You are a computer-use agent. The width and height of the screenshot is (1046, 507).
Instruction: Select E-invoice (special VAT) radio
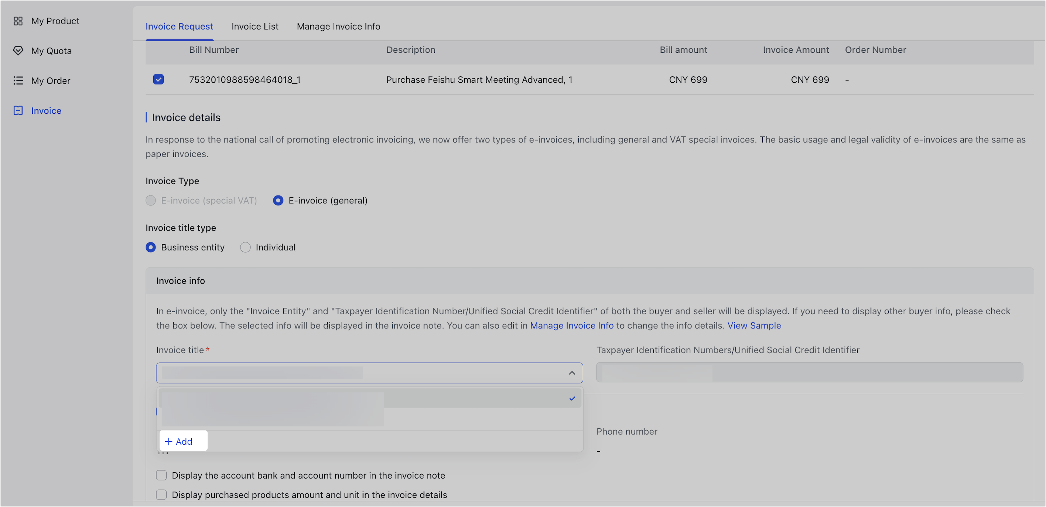pos(151,200)
